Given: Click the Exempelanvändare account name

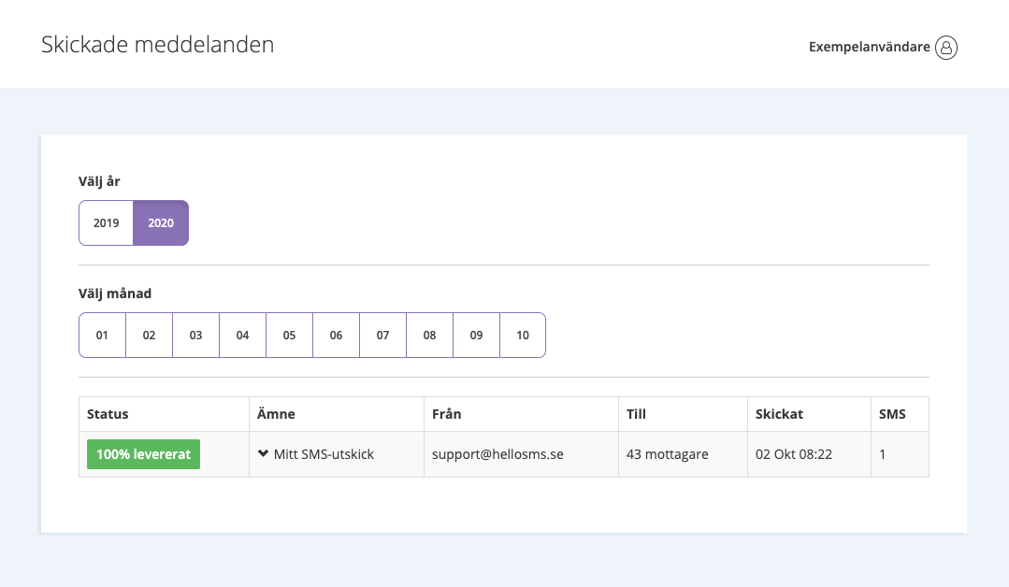Looking at the screenshot, I should (869, 47).
